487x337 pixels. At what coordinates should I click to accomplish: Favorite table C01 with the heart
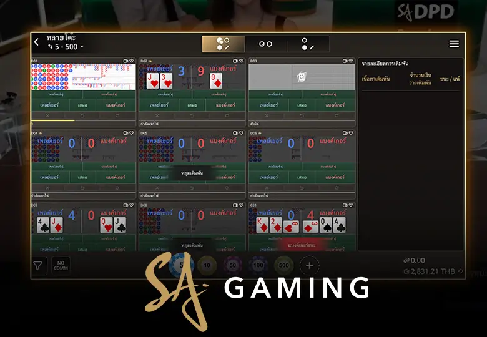(351, 205)
